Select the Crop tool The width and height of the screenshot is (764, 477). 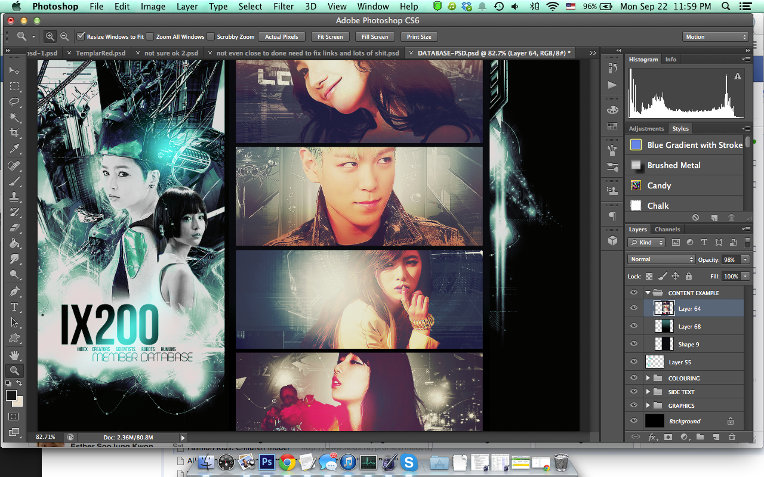click(14, 133)
